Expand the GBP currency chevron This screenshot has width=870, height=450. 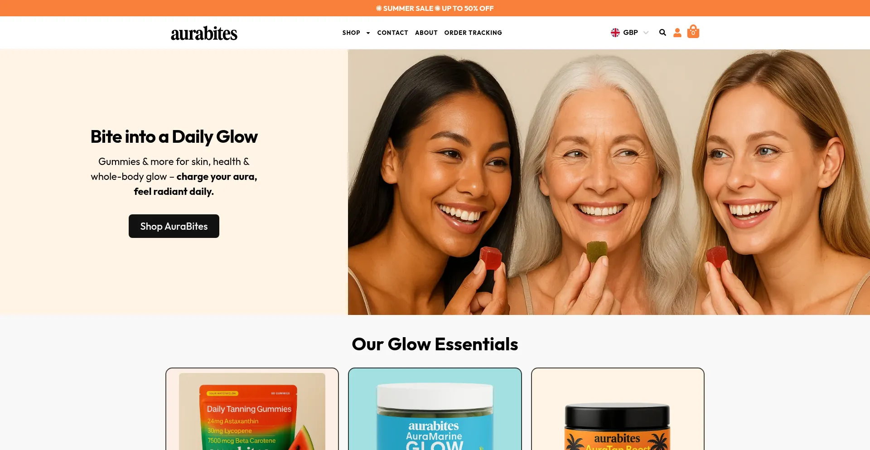(x=646, y=33)
